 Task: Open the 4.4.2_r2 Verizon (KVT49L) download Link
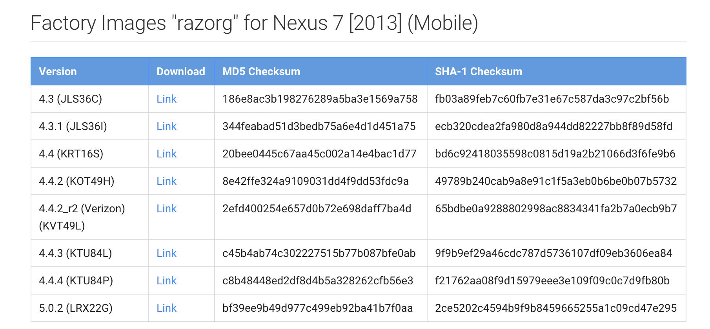point(166,209)
